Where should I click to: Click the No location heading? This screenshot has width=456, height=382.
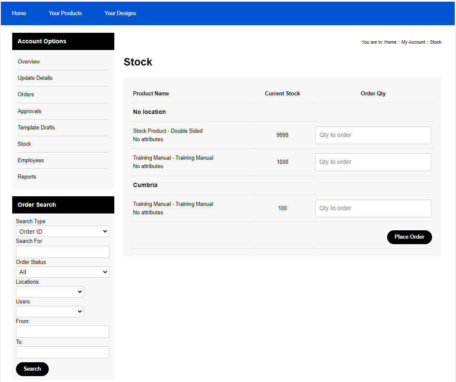[149, 112]
